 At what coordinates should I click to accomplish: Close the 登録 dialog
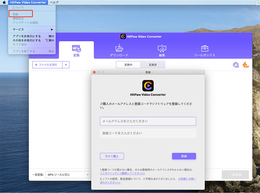coord(94,72)
